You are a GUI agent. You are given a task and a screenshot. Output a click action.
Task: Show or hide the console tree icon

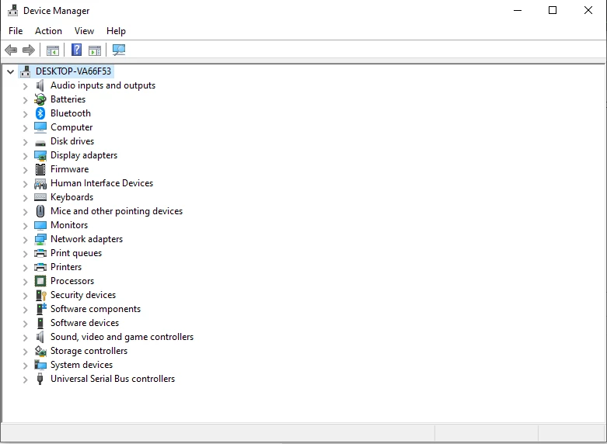tap(53, 50)
